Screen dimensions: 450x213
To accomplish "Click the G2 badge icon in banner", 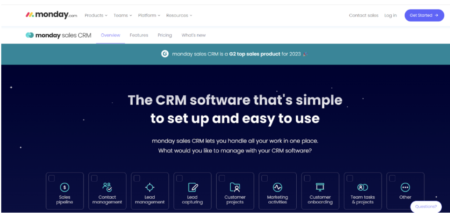I will pos(165,54).
